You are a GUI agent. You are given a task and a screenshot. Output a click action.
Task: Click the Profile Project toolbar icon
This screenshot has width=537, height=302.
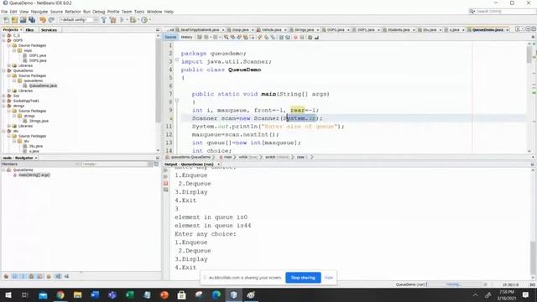[x=144, y=20]
